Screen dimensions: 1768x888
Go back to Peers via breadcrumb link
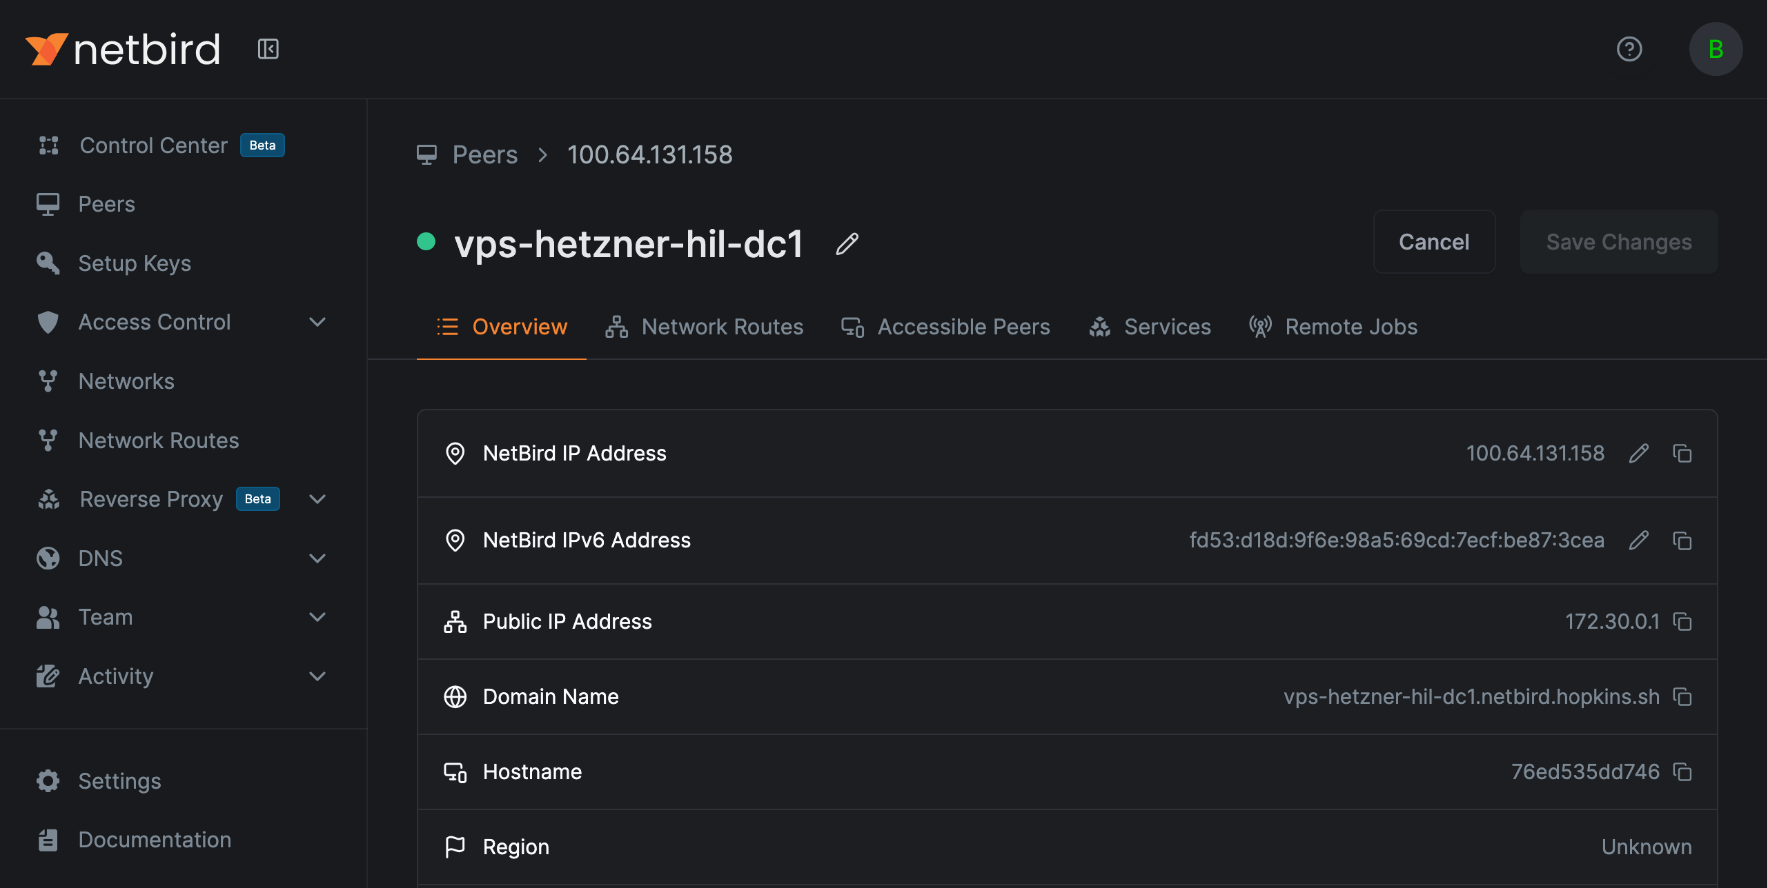pos(484,154)
